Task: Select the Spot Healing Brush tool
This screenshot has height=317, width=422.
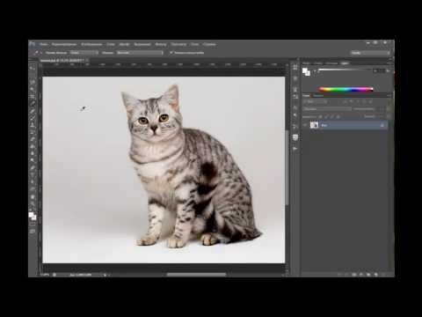Action: point(33,111)
